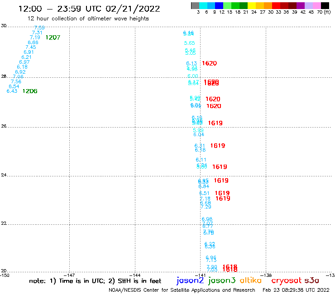Click the latitude 30 axis label
This screenshot has width=335, height=294.
point(4,26)
